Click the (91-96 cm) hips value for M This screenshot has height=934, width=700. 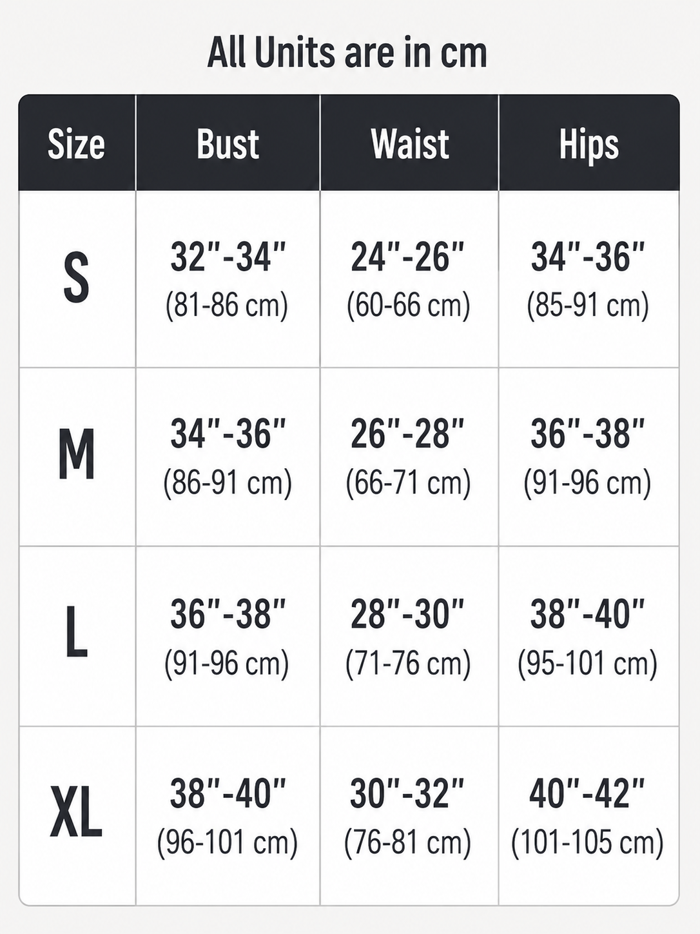587,482
